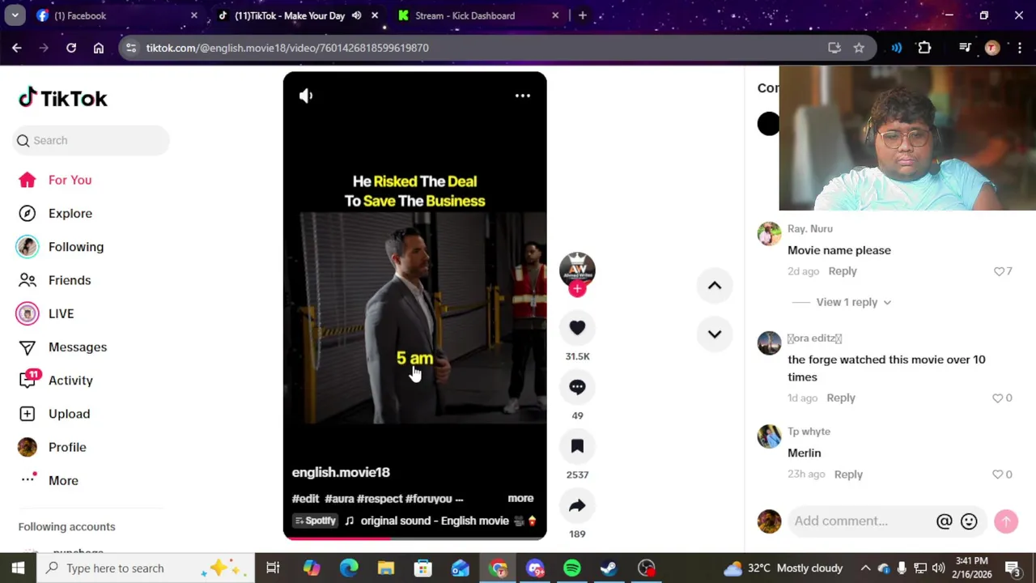Open taskbar volume control

tap(938, 568)
